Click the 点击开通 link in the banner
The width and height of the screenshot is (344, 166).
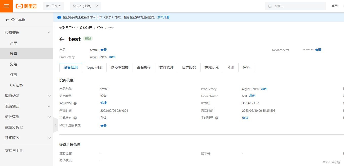click(x=163, y=17)
